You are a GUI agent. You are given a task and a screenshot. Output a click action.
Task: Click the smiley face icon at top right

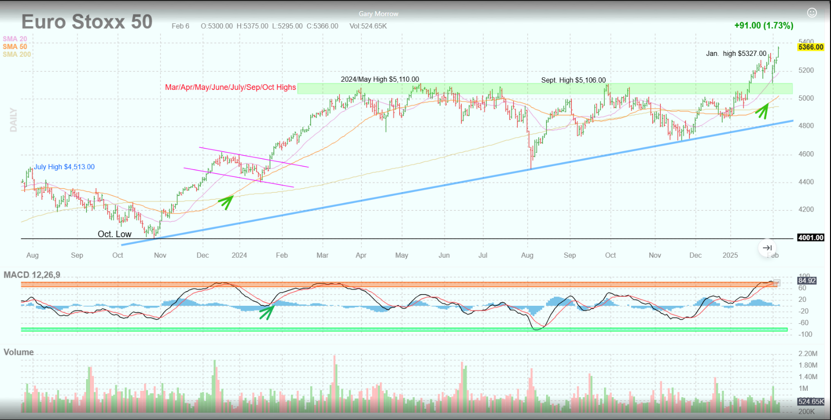(x=812, y=13)
